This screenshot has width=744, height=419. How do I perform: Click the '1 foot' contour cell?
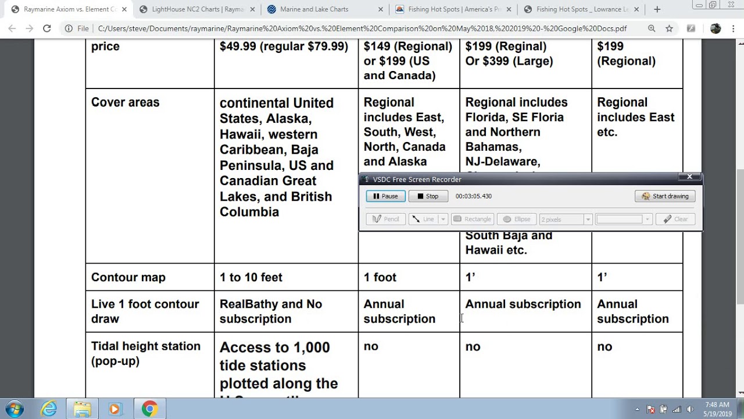click(380, 278)
